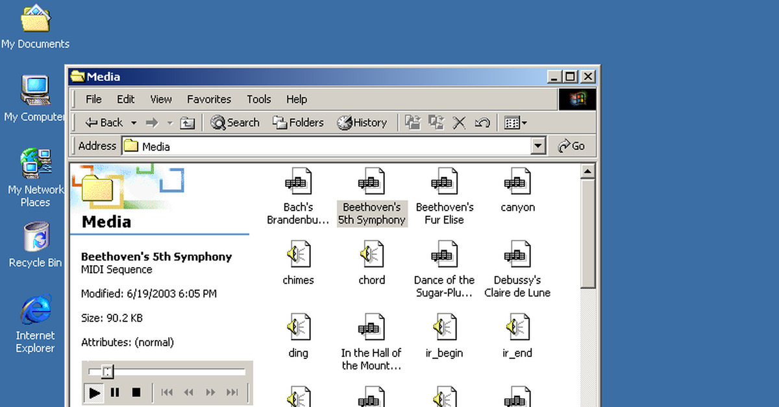Pause the media preview playback
Image resolution: width=779 pixels, height=407 pixels.
(115, 392)
